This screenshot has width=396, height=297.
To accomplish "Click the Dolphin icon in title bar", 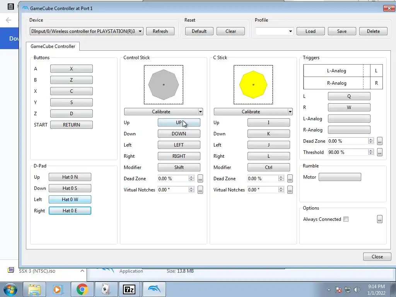I will point(25,8).
